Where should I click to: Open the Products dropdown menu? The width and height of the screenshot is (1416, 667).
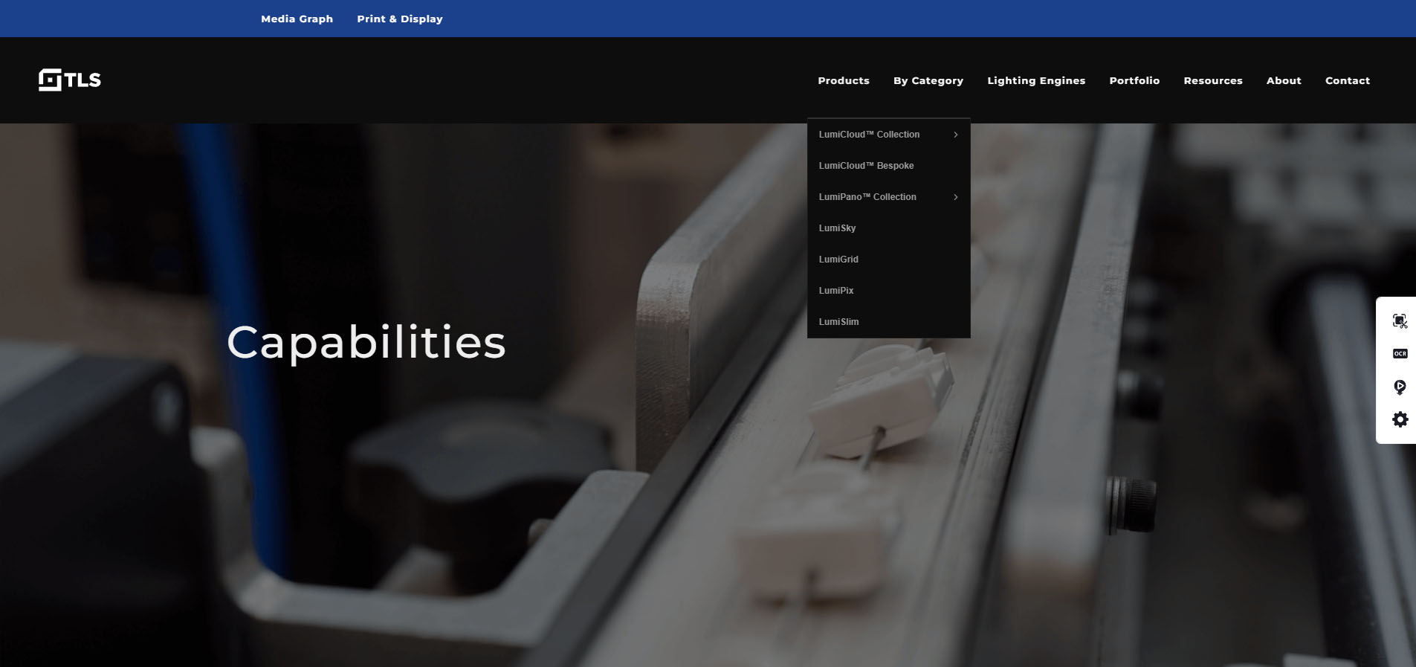[x=843, y=80]
